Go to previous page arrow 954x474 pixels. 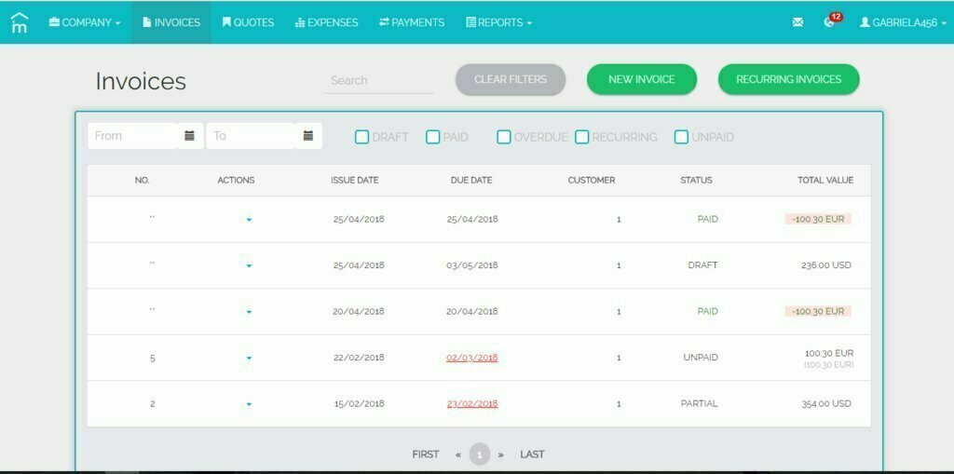[x=458, y=454]
